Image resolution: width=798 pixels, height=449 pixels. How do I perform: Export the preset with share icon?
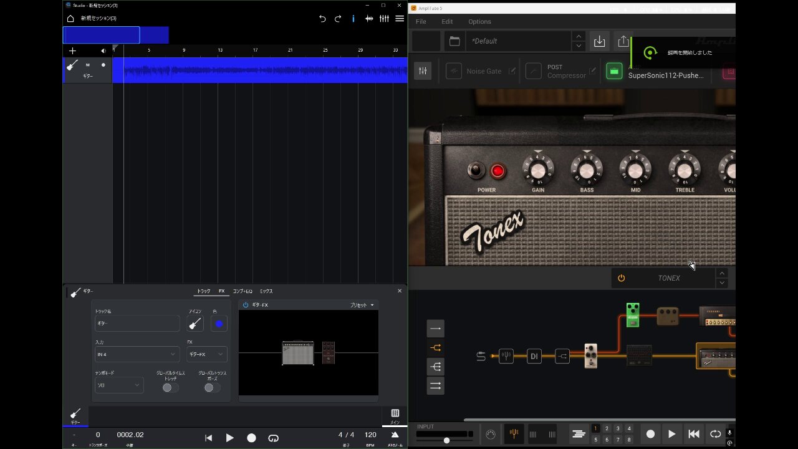[x=623, y=41]
